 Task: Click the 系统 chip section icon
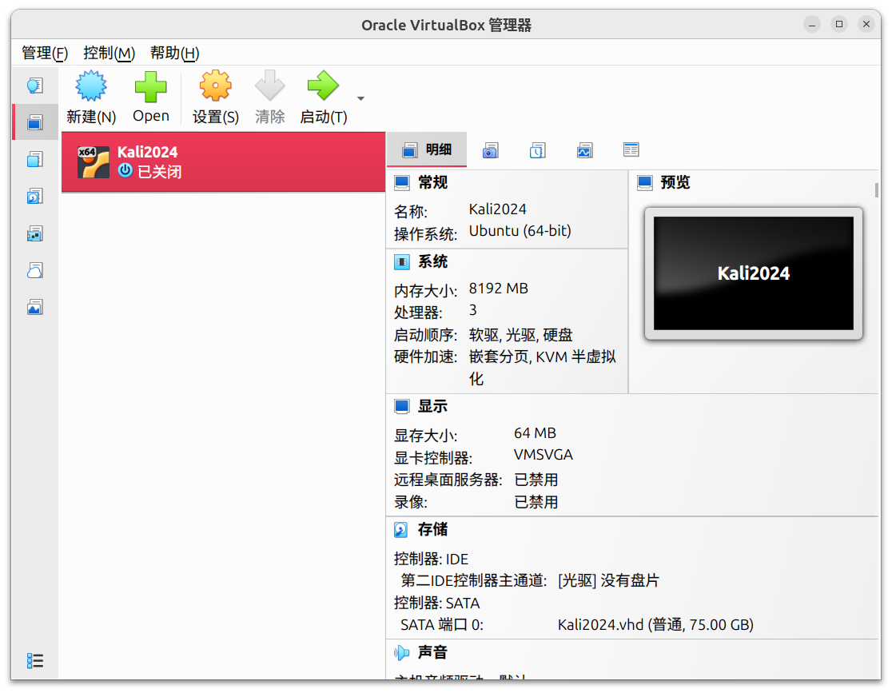(402, 261)
